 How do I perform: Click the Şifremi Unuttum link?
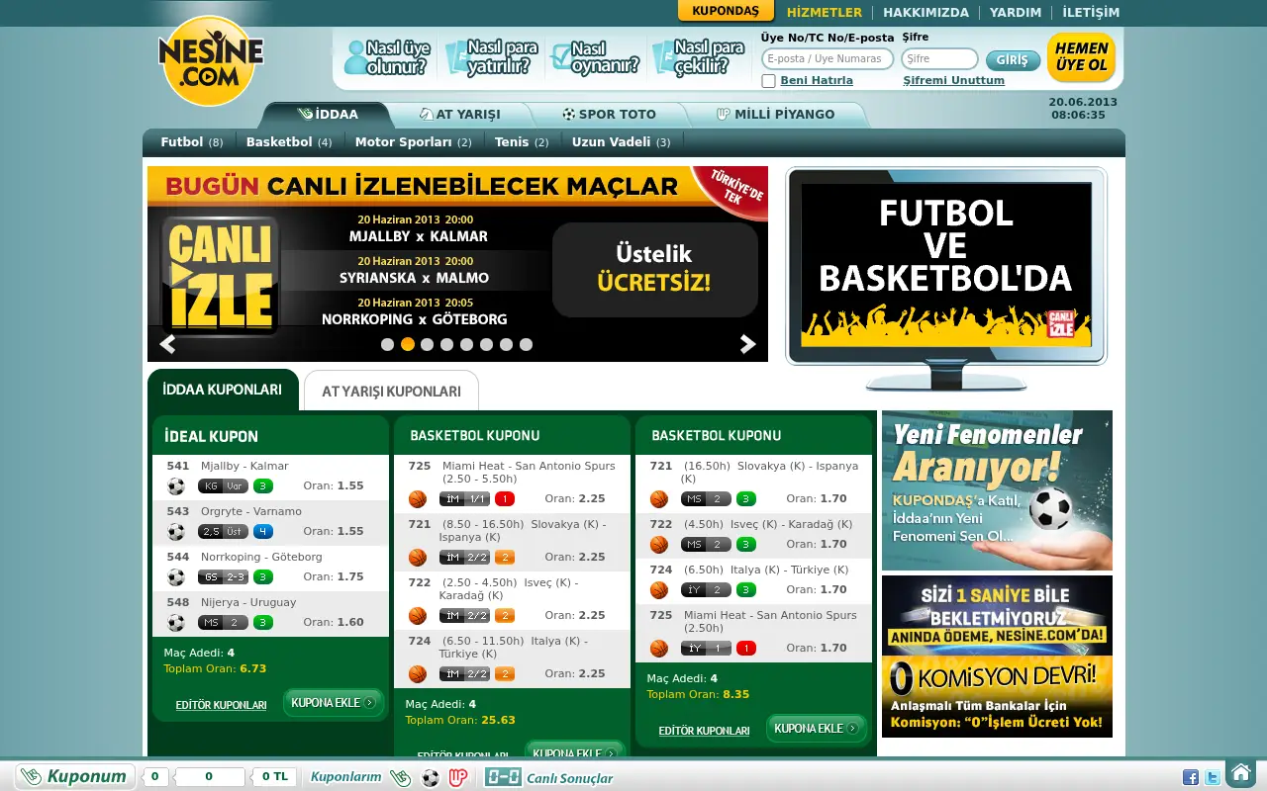pyautogui.click(x=953, y=81)
